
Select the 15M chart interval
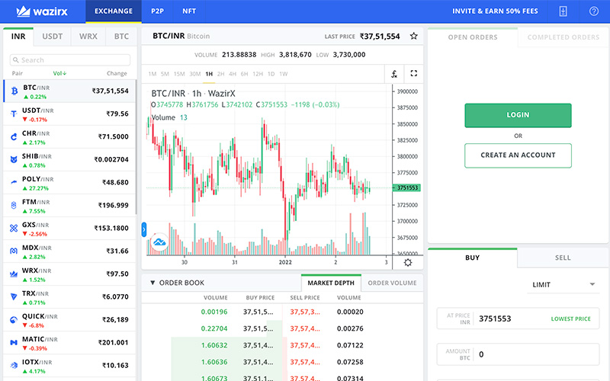click(179, 74)
